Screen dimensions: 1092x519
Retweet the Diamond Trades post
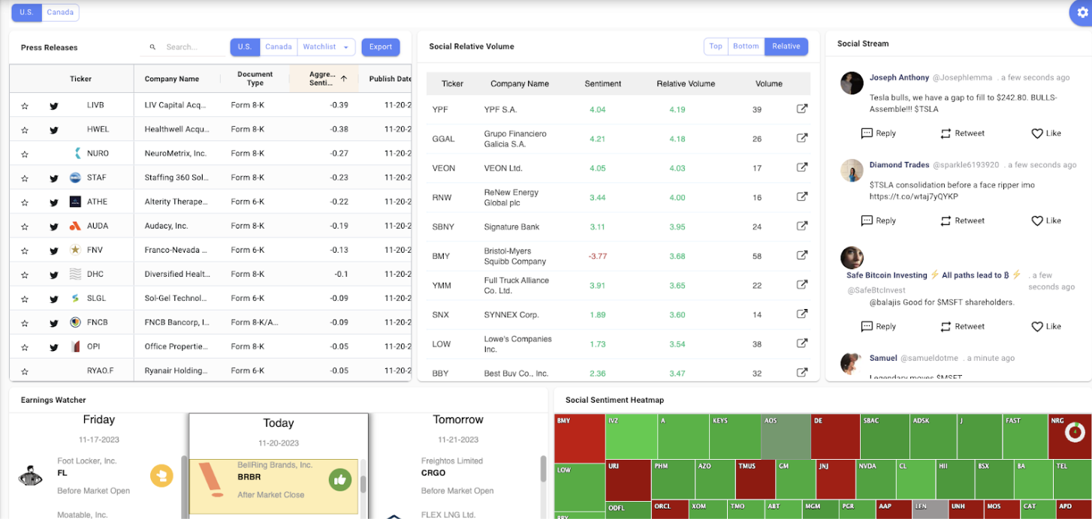pos(962,220)
